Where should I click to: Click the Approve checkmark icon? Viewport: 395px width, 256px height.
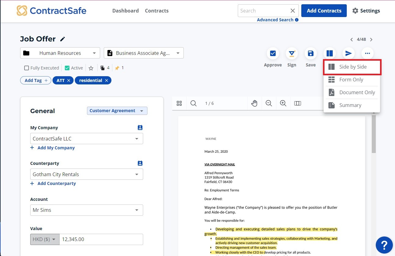(273, 54)
